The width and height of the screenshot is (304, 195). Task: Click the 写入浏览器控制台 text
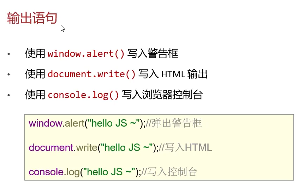(162, 95)
